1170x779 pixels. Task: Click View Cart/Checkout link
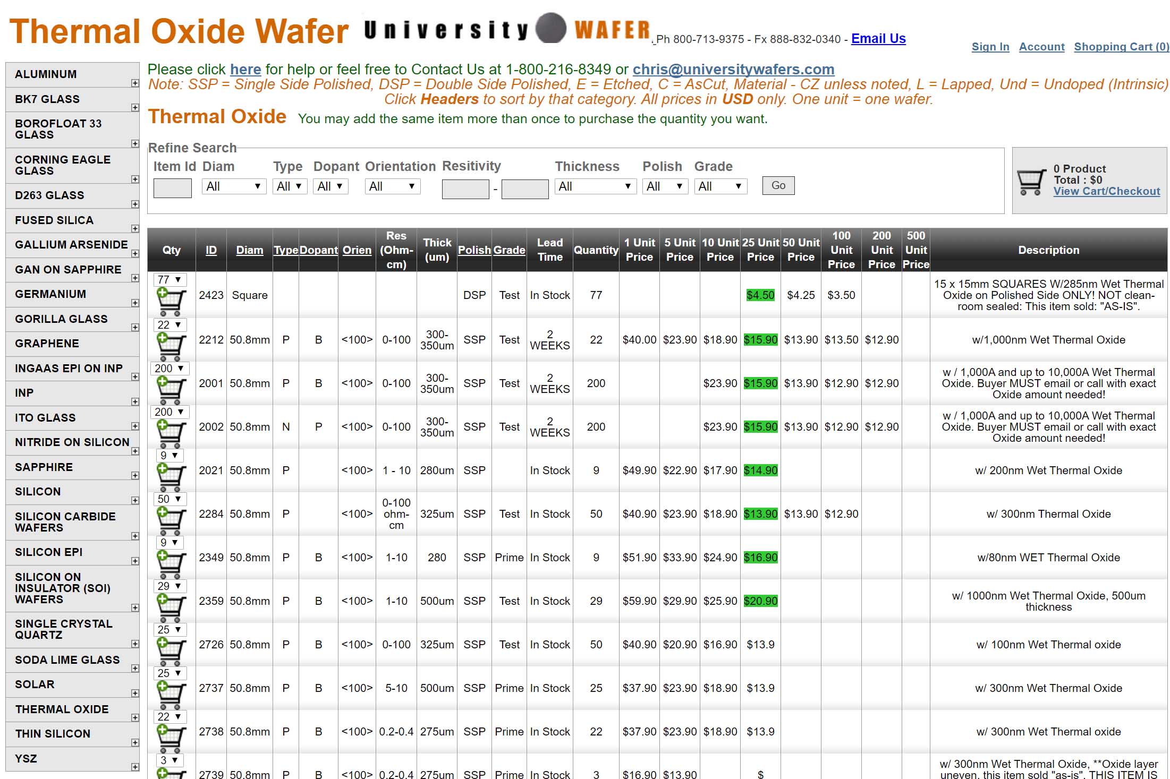click(1106, 191)
